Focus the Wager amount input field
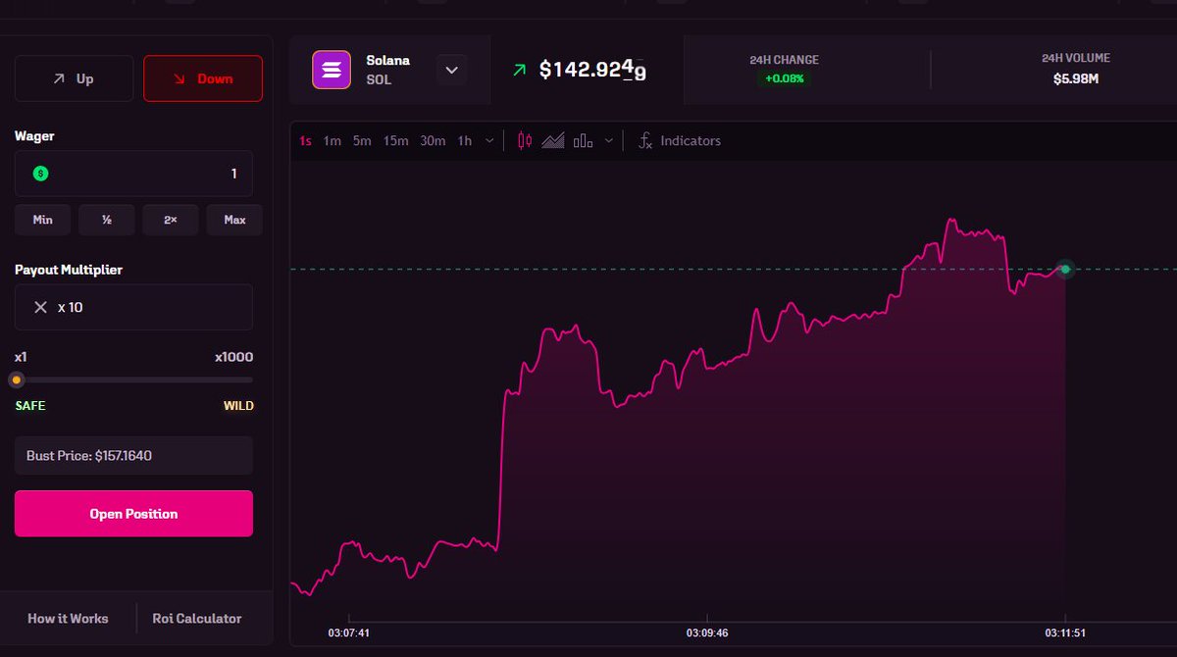This screenshot has width=1177, height=657. click(x=133, y=174)
